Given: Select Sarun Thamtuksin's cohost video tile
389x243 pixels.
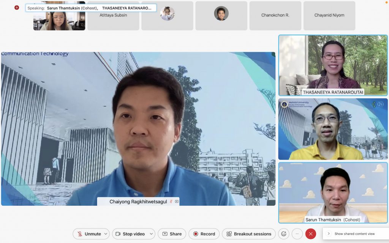Looking at the screenshot, I should point(333,193).
